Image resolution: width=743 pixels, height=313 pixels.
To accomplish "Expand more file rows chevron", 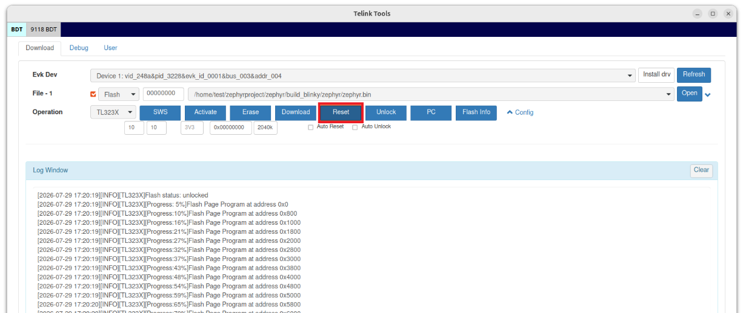I will [x=708, y=94].
